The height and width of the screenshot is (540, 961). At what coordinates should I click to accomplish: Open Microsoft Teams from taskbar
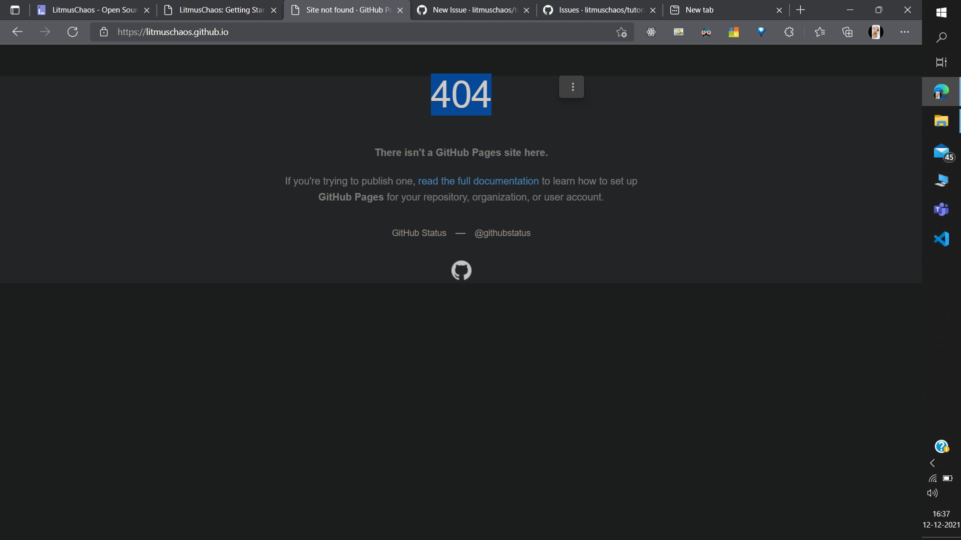tap(941, 209)
